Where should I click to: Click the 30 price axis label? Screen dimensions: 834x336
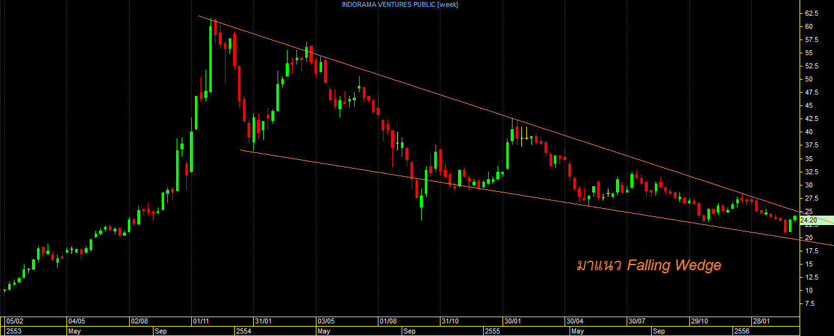pos(809,185)
